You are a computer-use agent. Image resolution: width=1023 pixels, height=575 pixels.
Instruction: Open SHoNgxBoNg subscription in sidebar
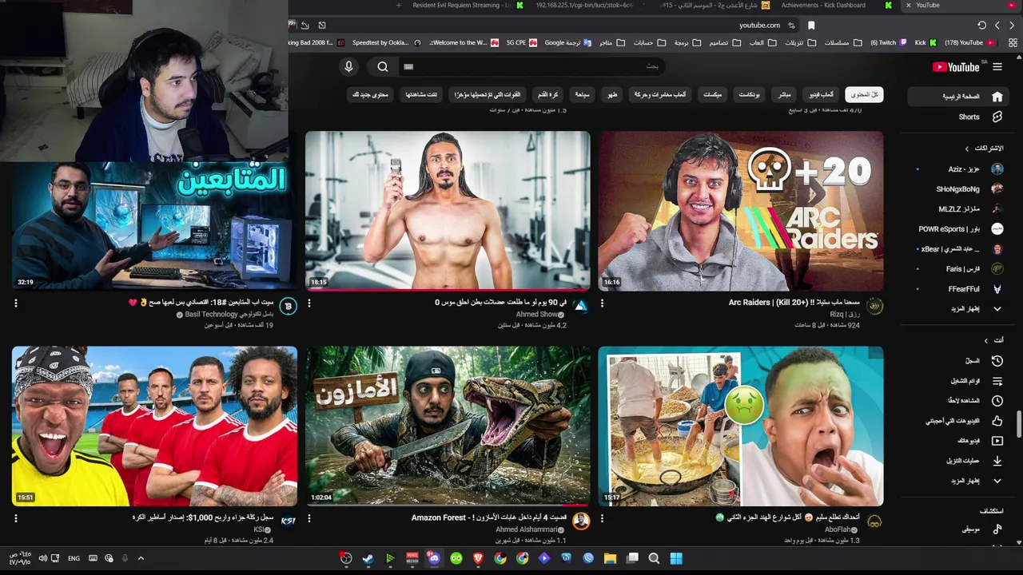(959, 189)
